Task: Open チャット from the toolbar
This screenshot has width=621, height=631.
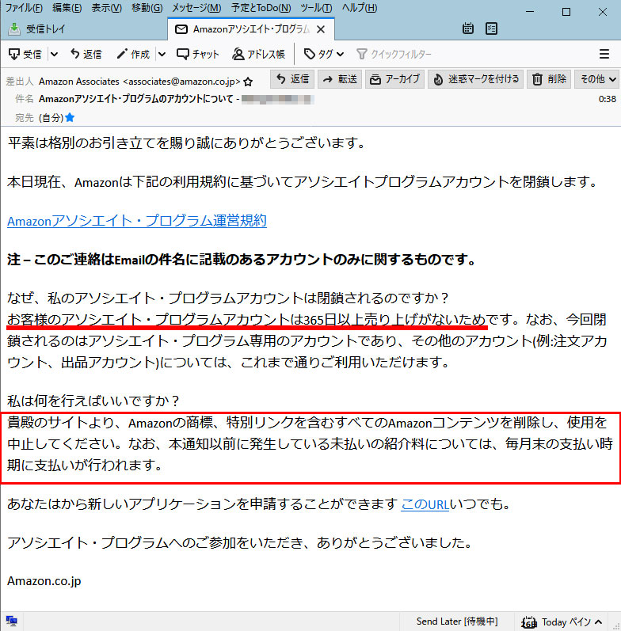Action: click(198, 54)
